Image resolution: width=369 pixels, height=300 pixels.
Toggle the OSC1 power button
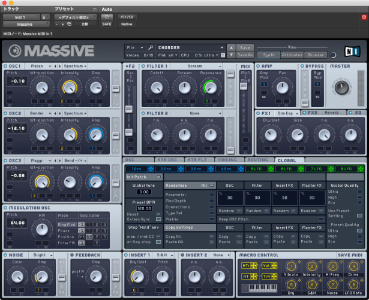click(5, 65)
